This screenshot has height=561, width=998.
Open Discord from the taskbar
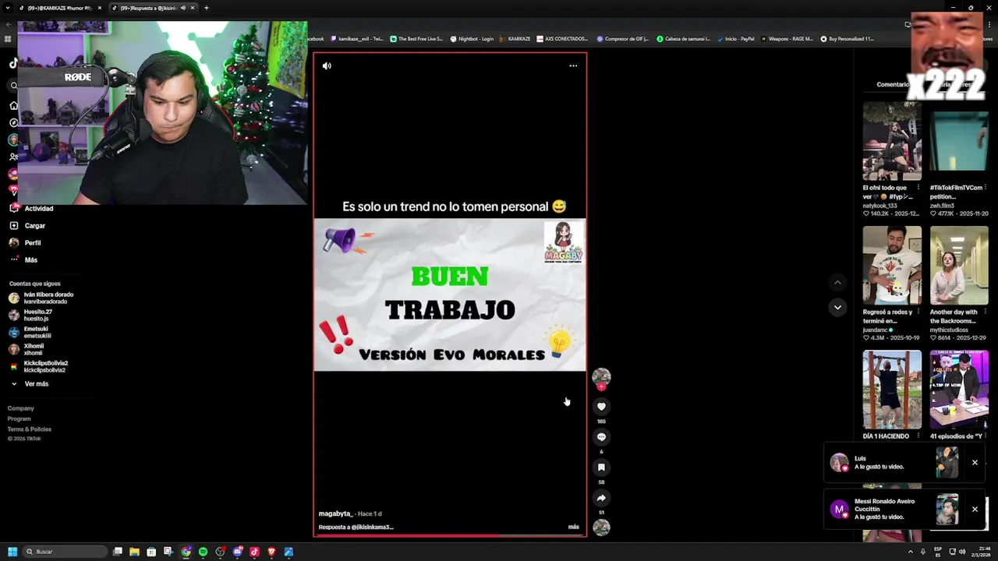pyautogui.click(x=237, y=552)
